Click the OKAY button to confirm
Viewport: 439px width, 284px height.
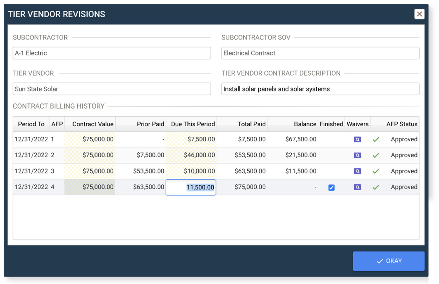[x=388, y=261]
